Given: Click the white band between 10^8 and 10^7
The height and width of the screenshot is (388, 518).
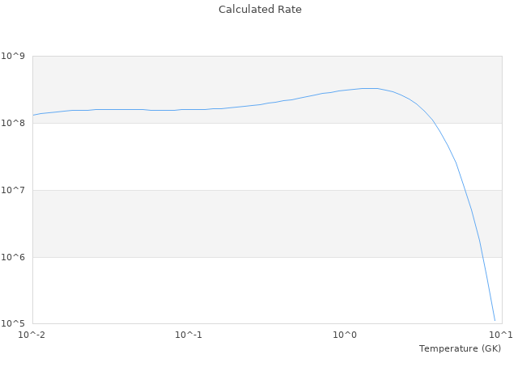Looking at the screenshot, I should [x=243, y=156].
